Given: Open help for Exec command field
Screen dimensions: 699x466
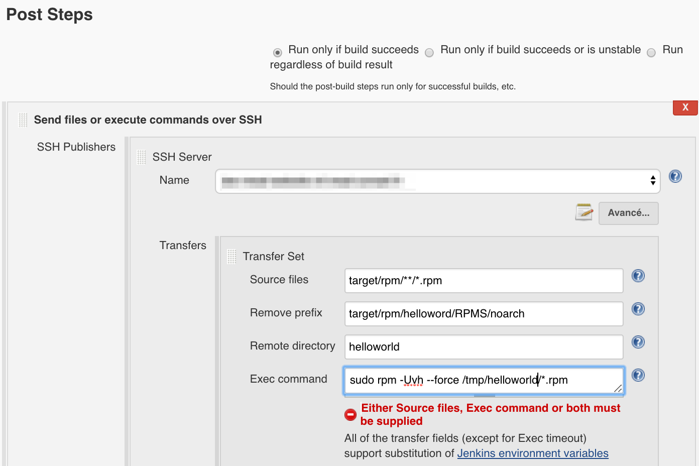Looking at the screenshot, I should [x=638, y=375].
